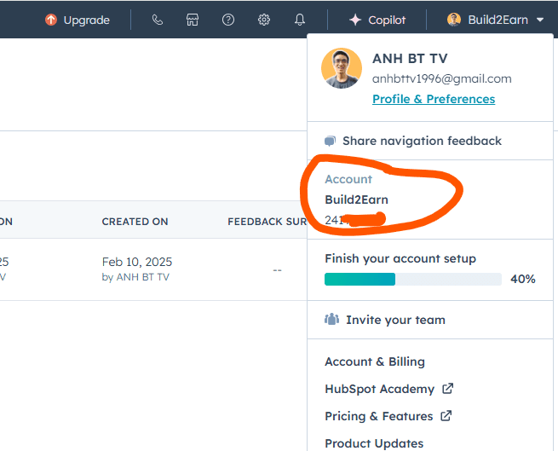The height and width of the screenshot is (451, 558).
Task: Click the Copilot sparkle icon
Action: (x=355, y=20)
